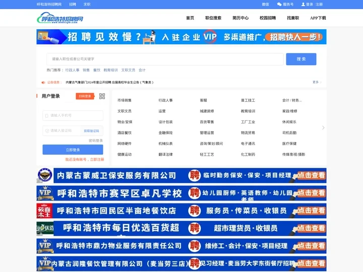Focus the phone number input field

point(73,115)
